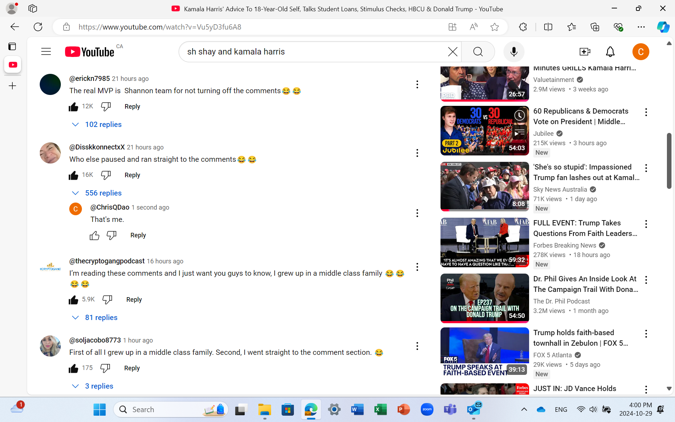Open more options for Jubilee video

pos(646,112)
